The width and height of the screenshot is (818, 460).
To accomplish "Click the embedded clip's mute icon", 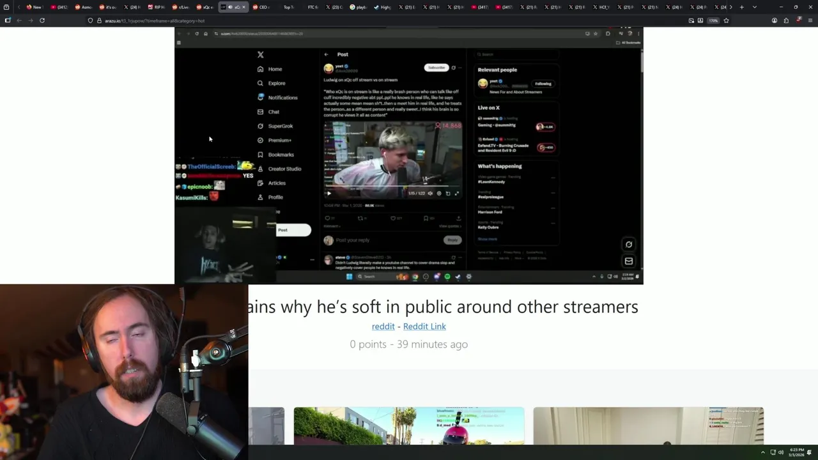I will [x=430, y=193].
